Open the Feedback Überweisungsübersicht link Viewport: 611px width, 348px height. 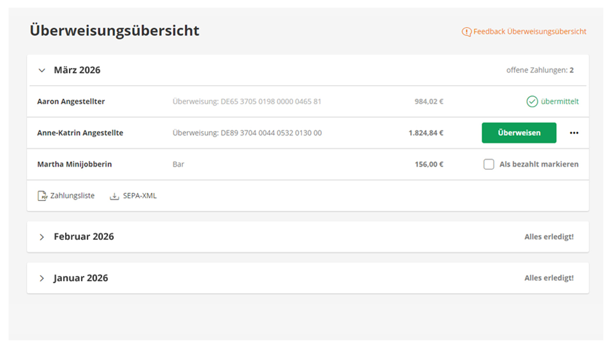click(530, 32)
